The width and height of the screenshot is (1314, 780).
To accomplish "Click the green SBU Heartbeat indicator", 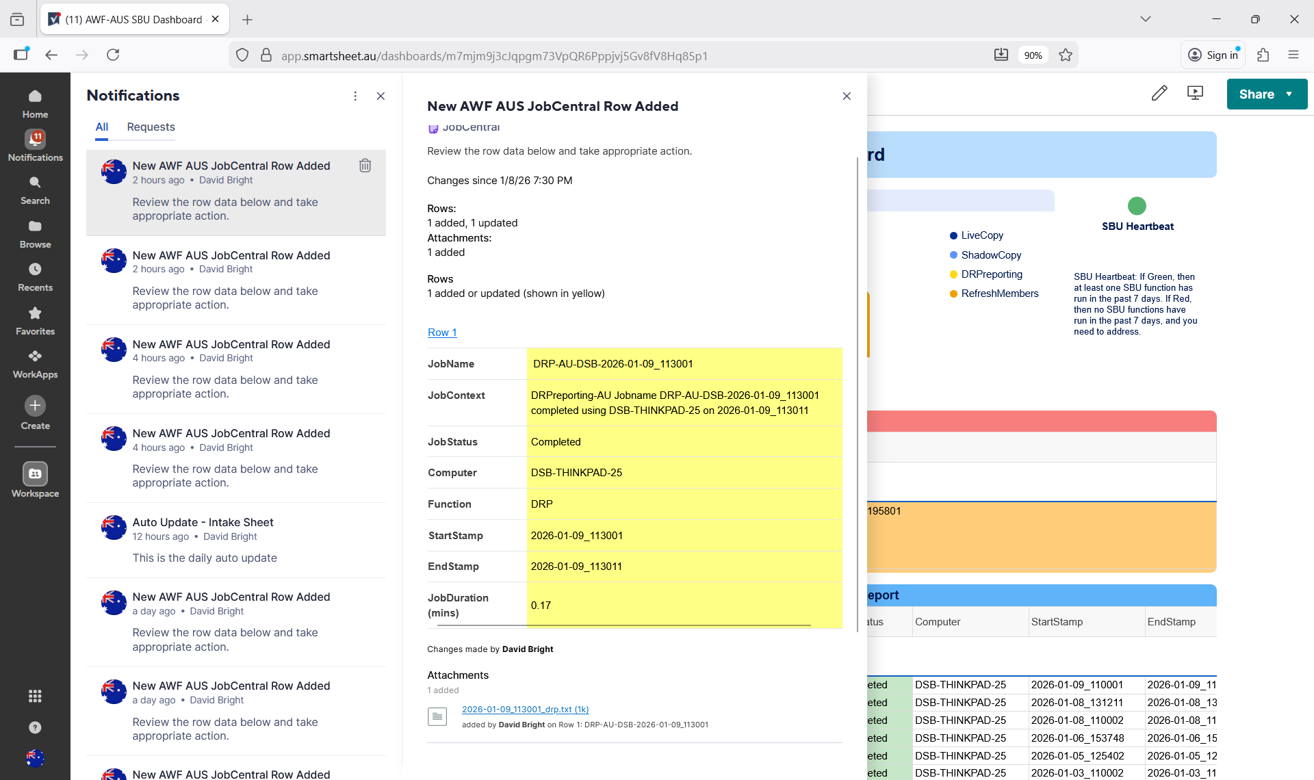I will tap(1136, 206).
